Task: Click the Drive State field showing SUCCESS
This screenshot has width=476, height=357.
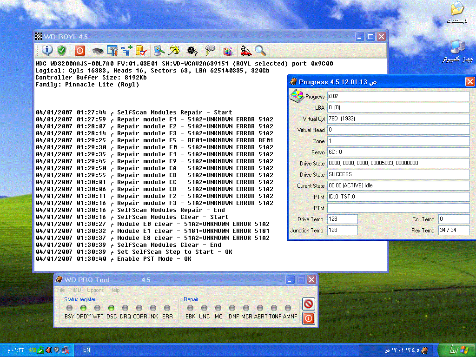Action: (x=398, y=174)
